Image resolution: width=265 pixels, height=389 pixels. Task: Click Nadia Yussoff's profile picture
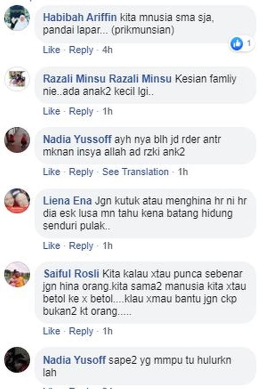(17, 140)
